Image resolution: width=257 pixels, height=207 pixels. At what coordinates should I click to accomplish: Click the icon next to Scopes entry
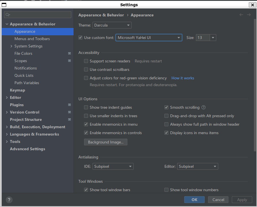coord(69,61)
